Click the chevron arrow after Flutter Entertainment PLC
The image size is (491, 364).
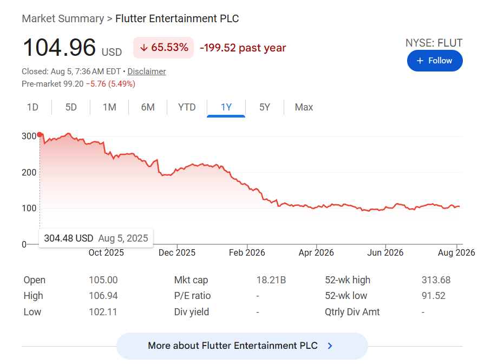point(330,346)
